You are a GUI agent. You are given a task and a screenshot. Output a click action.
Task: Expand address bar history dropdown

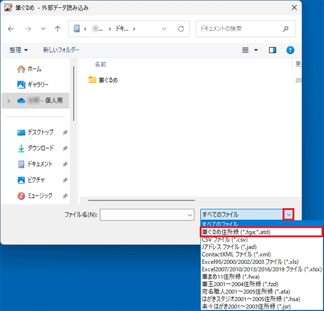click(x=164, y=28)
